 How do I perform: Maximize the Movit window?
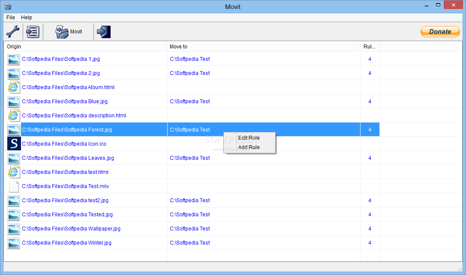pos(438,5)
